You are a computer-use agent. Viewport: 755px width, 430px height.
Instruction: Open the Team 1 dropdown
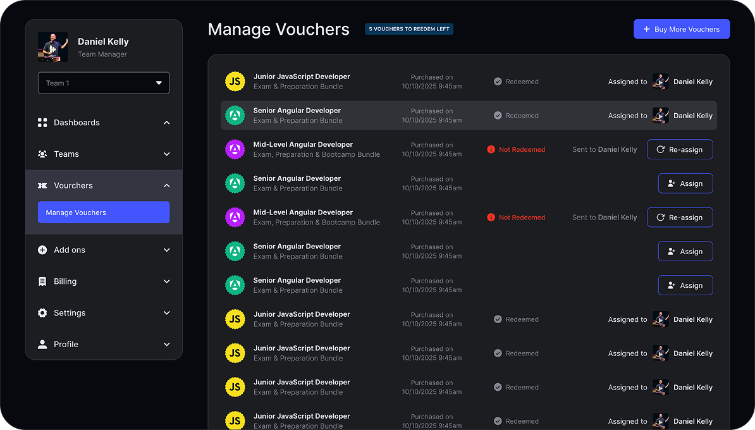click(x=104, y=83)
